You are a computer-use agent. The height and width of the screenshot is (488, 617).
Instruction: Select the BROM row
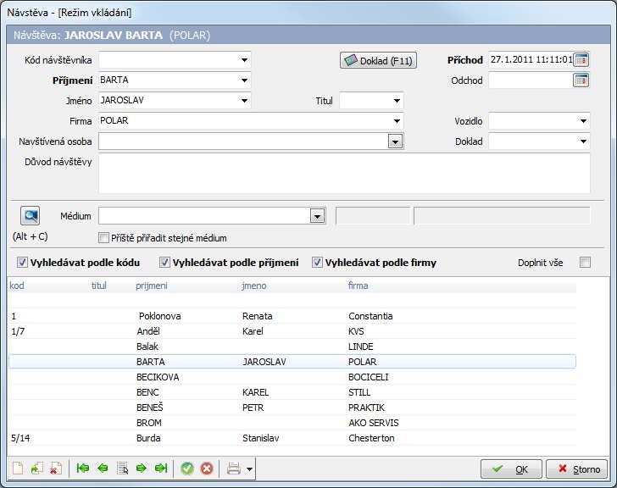292,423
